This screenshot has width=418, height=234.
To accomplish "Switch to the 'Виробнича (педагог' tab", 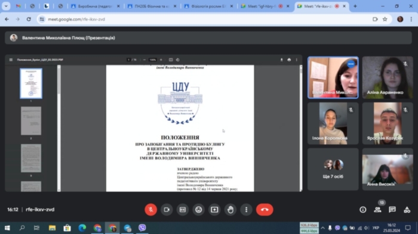I will (x=95, y=6).
